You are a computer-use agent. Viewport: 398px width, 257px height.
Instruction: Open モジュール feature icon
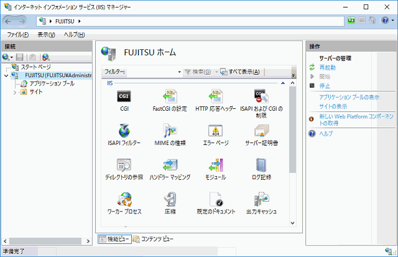pyautogui.click(x=216, y=165)
